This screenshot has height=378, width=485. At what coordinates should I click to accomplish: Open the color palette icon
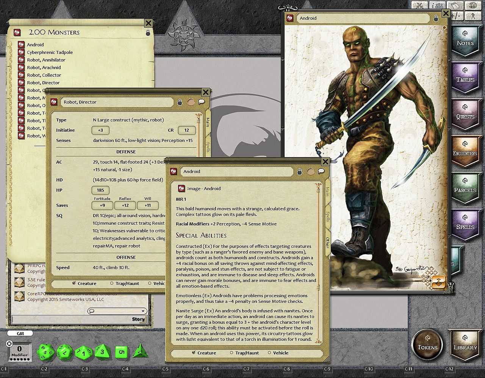(473, 5)
